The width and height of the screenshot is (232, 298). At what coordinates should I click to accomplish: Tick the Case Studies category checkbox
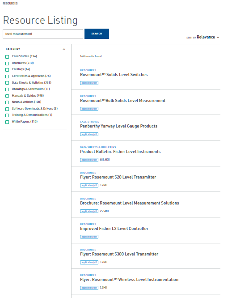click(x=7, y=57)
